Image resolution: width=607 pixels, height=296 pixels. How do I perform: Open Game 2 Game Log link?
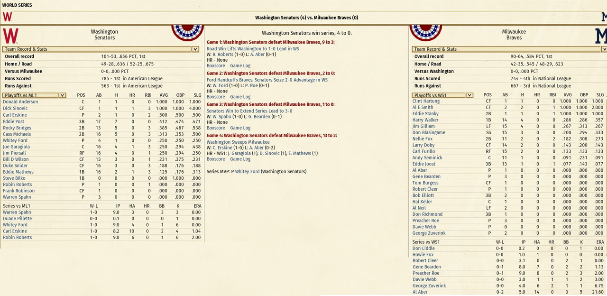(x=240, y=97)
